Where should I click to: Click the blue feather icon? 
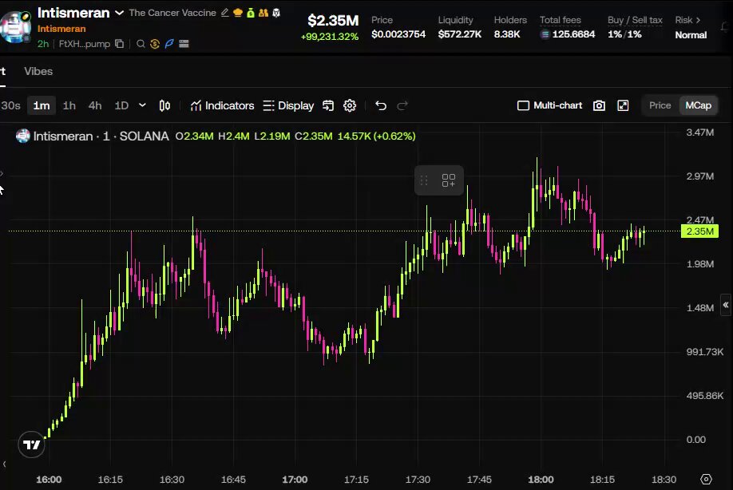pos(169,44)
